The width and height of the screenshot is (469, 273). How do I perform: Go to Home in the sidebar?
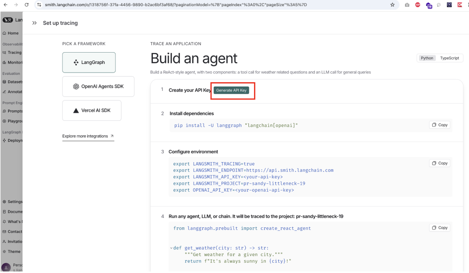(11, 33)
